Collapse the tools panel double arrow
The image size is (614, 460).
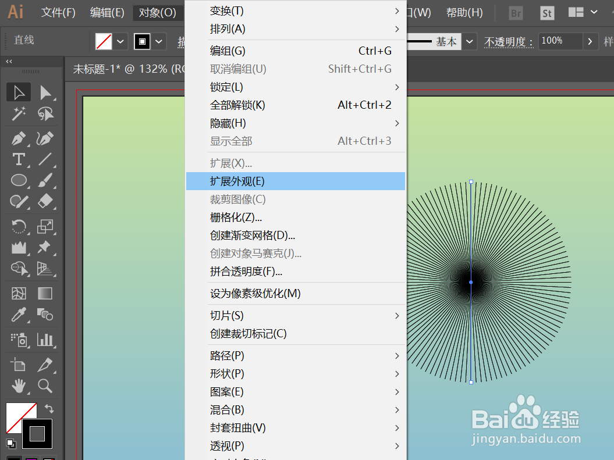(x=9, y=62)
